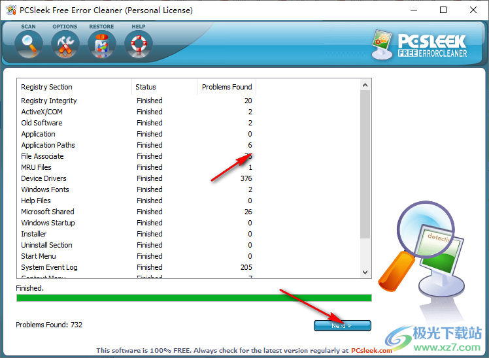Select the Windows Fonts row
This screenshot has height=358, width=489.
click(x=137, y=189)
